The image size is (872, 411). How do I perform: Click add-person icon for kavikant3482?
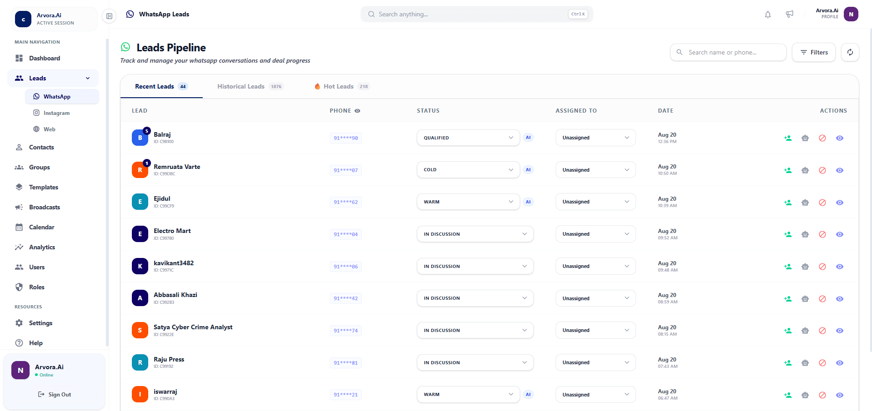pyautogui.click(x=788, y=267)
